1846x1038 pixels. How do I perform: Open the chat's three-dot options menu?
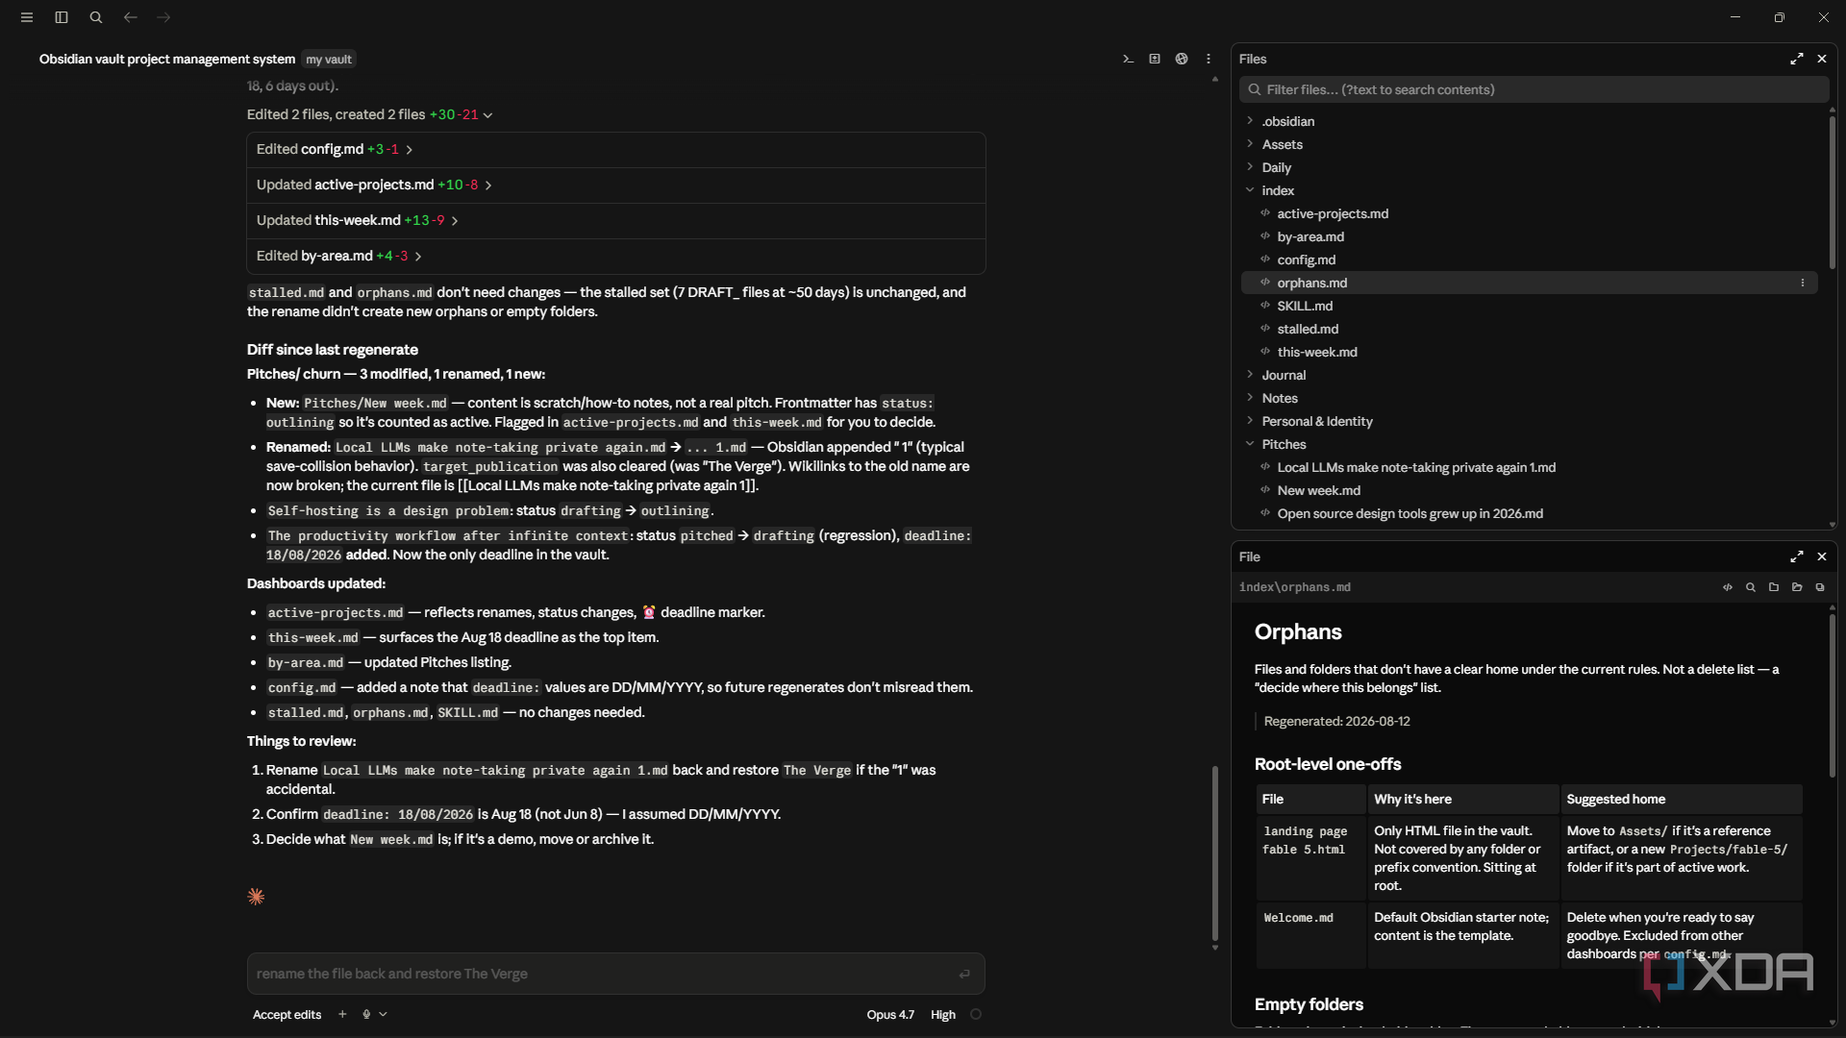point(1209,59)
